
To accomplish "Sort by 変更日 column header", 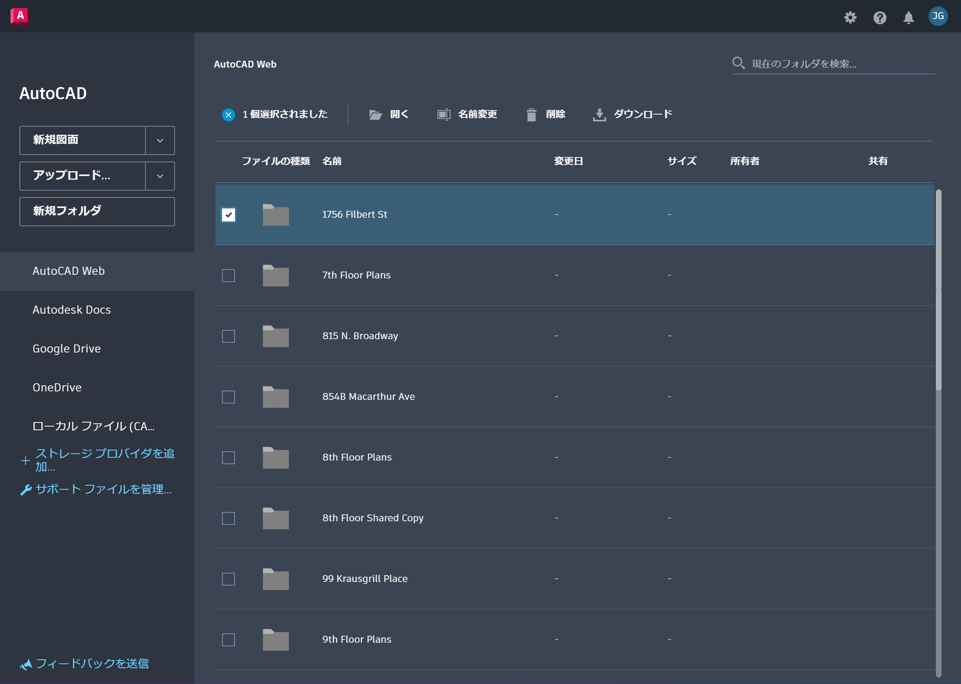I will coord(568,161).
